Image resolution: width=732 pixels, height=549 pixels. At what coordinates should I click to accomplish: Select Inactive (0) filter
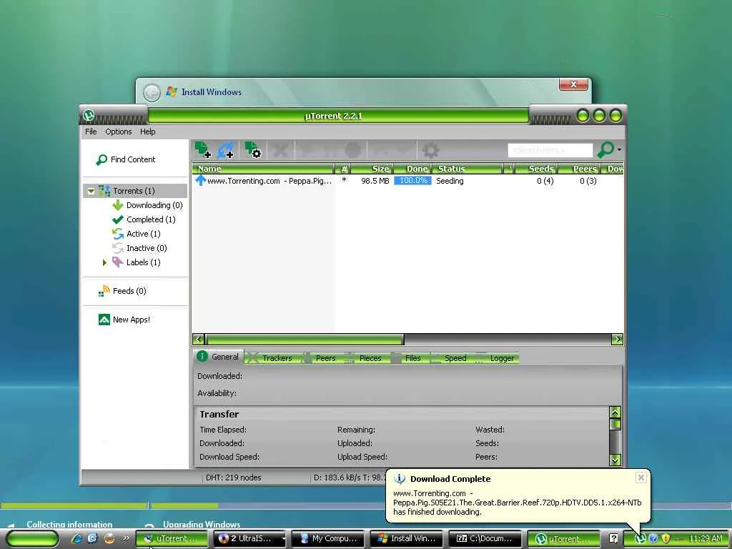pos(139,248)
